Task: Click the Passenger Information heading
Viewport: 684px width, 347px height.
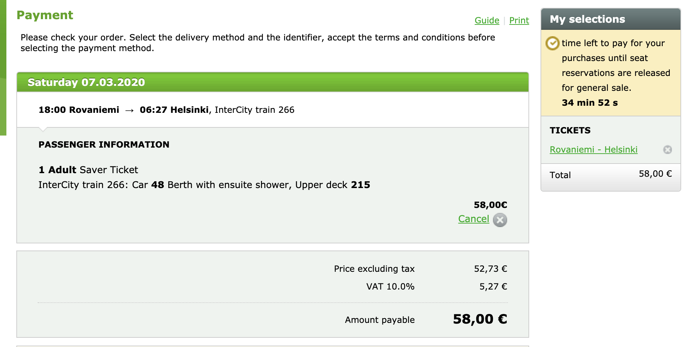Action: pos(104,145)
